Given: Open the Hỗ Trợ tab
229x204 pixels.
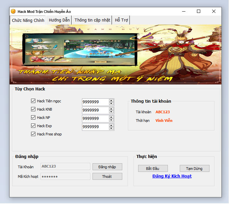Looking at the screenshot, I should click(121, 20).
